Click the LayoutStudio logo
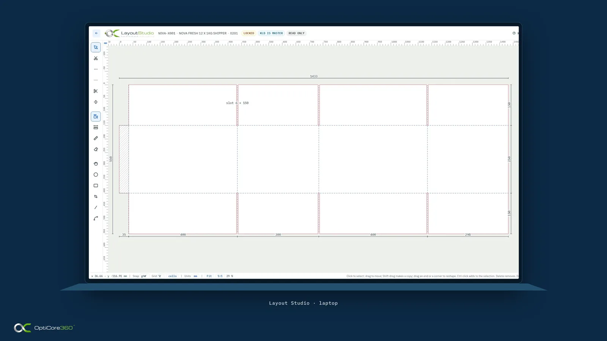Viewport: 607px width, 341px height. pyautogui.click(x=129, y=33)
